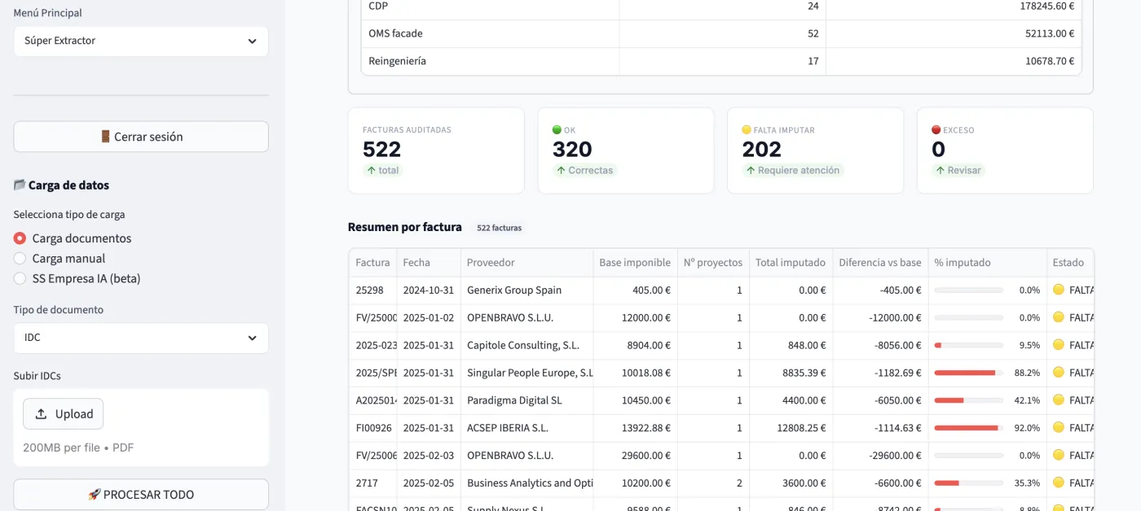Click yellow status dot in Generix Group Spain row
Viewport: 1141px width, 511px height.
pos(1059,290)
